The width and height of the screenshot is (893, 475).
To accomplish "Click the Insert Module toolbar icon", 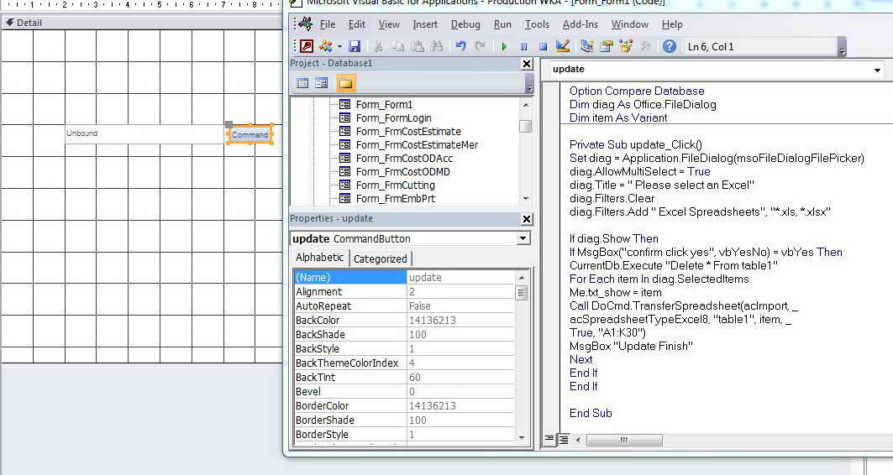I will click(x=326, y=47).
